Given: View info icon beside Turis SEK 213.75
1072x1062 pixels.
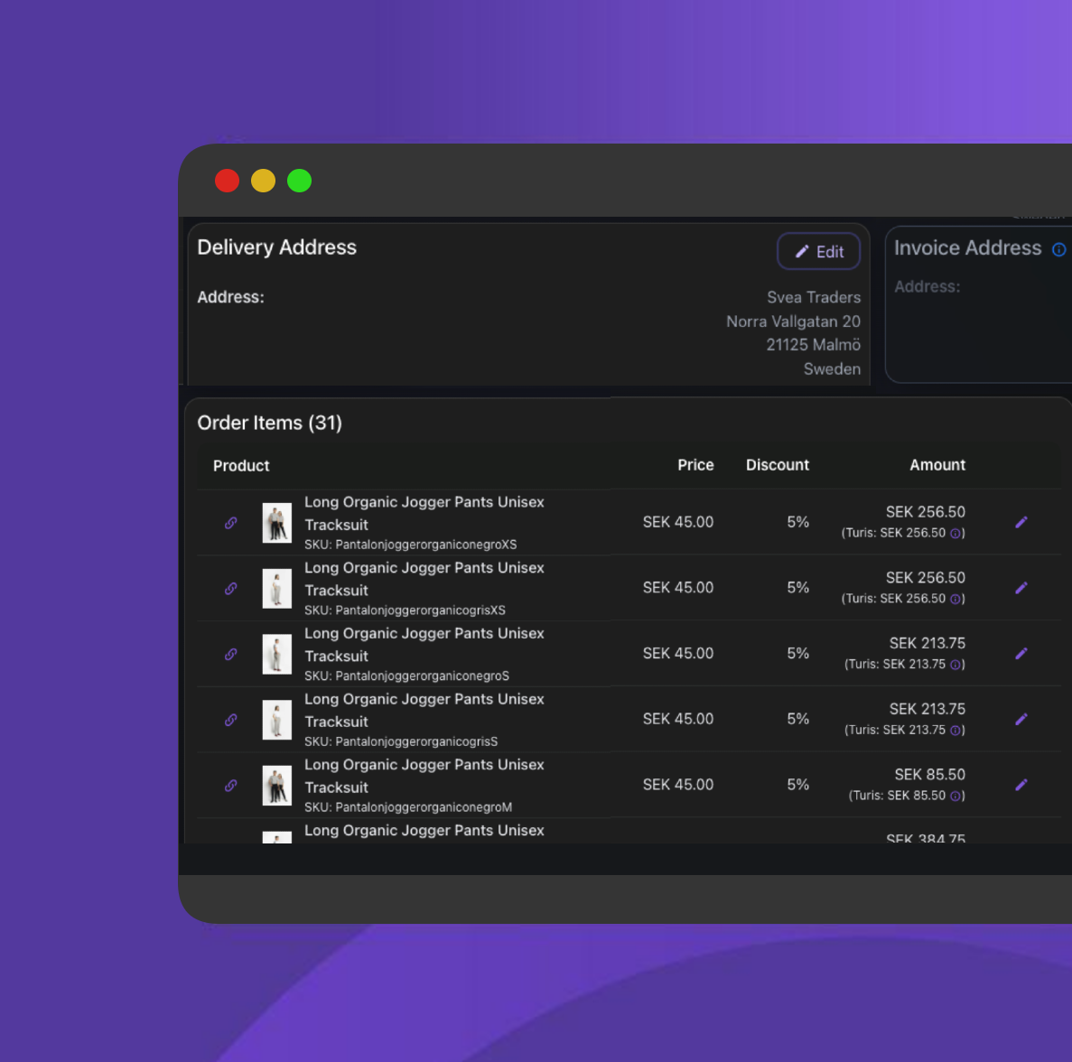Looking at the screenshot, I should [x=955, y=664].
